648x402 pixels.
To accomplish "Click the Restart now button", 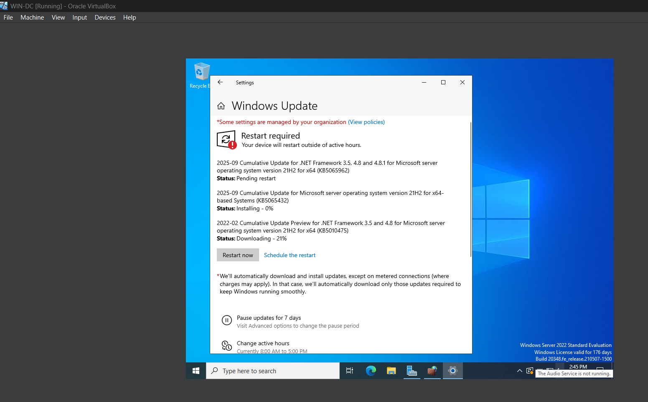I will 238,255.
